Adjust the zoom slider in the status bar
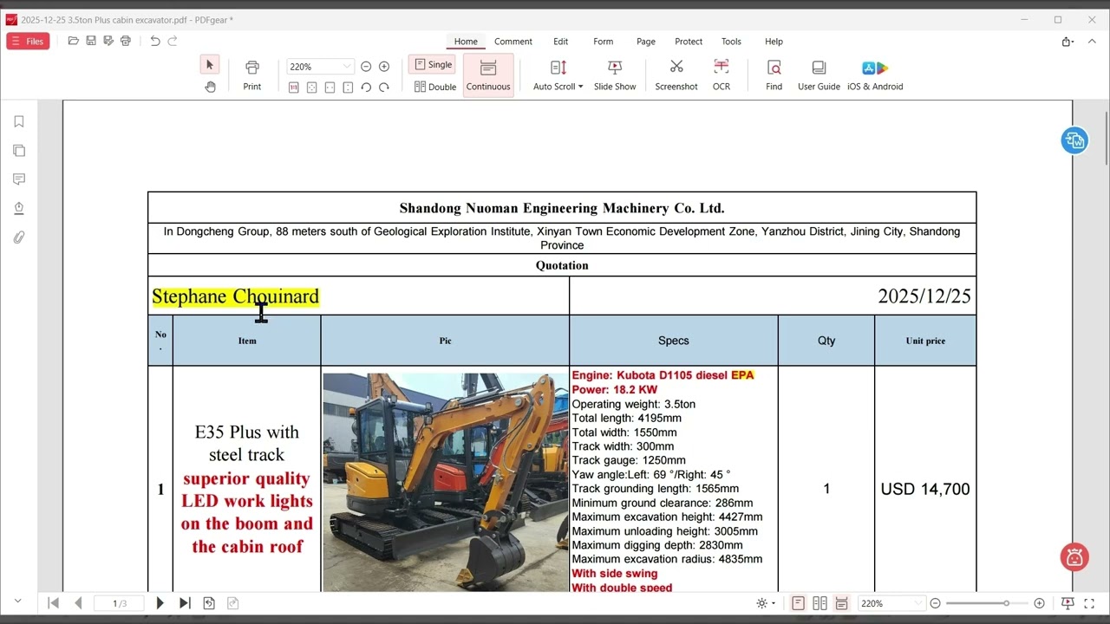Viewport: 1110px width, 624px height. point(987,603)
